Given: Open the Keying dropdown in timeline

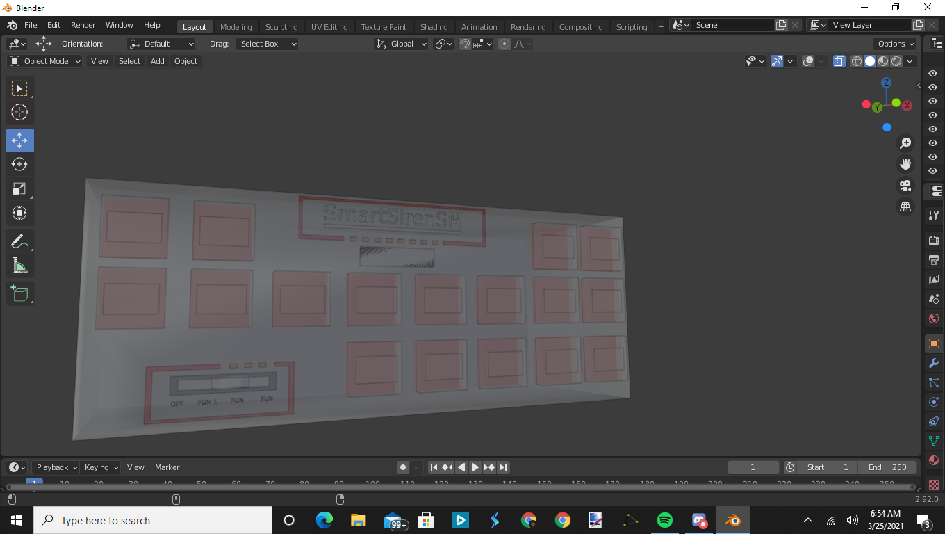Looking at the screenshot, I should click(101, 467).
